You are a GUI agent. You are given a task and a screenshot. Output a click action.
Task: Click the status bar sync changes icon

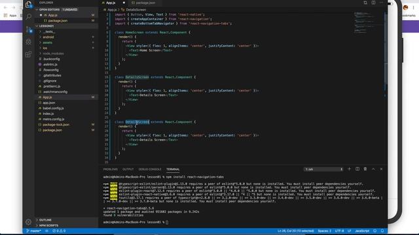click(x=46, y=230)
